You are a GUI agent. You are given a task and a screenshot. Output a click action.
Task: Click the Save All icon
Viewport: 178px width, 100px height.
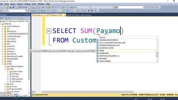[13, 7]
